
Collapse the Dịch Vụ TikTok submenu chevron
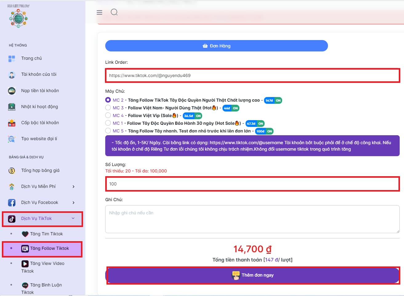(x=73, y=218)
